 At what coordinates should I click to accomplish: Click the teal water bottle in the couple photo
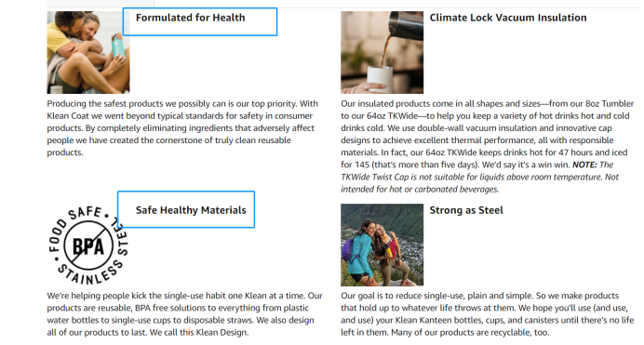tap(119, 46)
